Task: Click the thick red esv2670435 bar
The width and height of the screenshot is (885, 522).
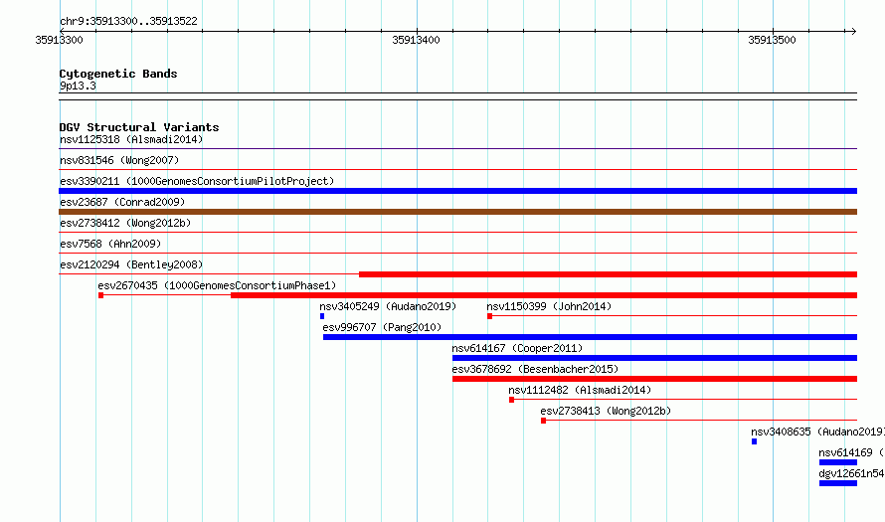Action: click(x=544, y=295)
